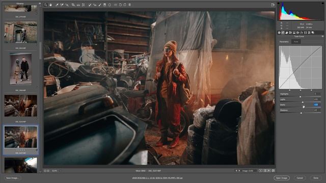Click the Lights value field

pos(317,100)
